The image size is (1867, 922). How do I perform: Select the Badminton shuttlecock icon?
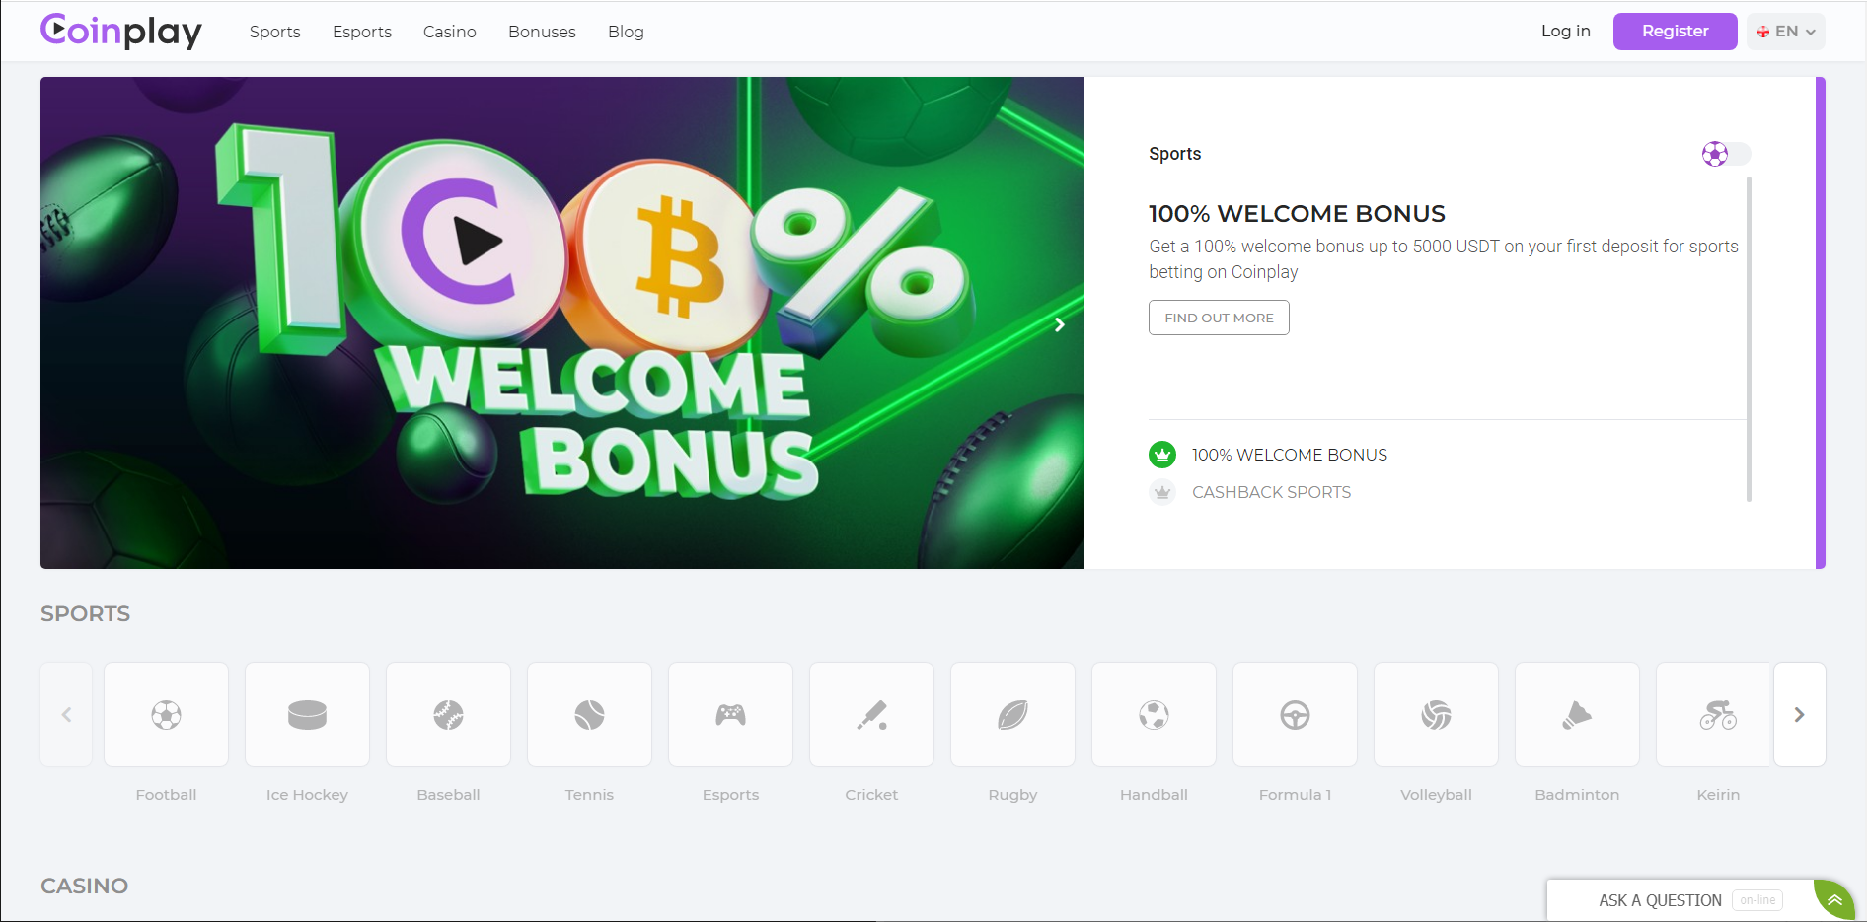tap(1577, 714)
